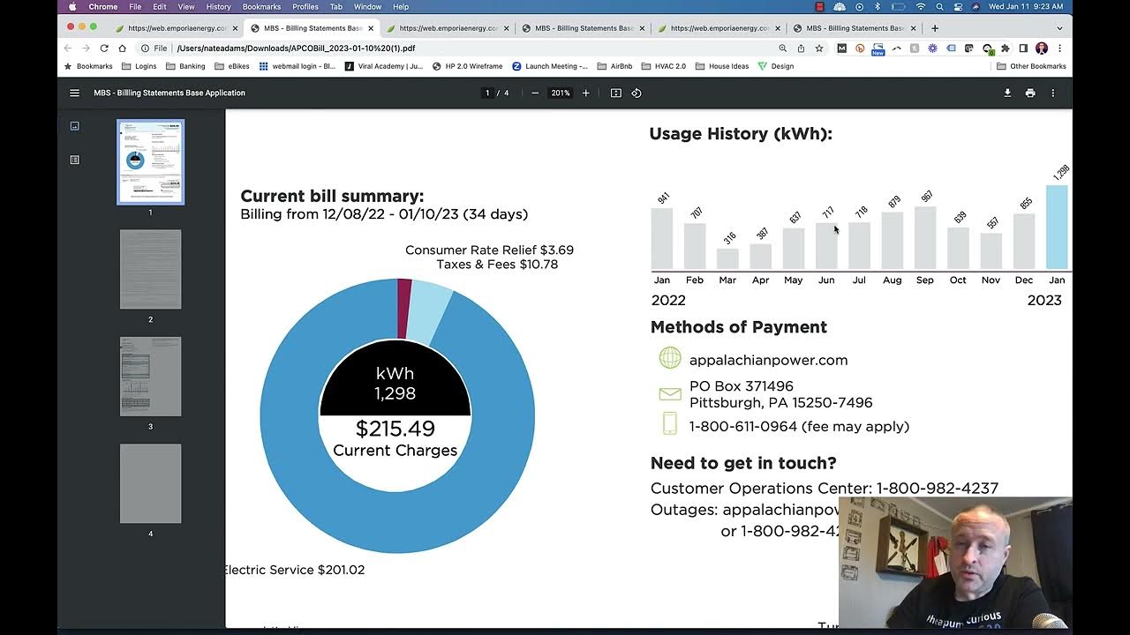The height and width of the screenshot is (635, 1130).
Task: Expand the AirBnb bookmark folder
Action: (x=614, y=66)
